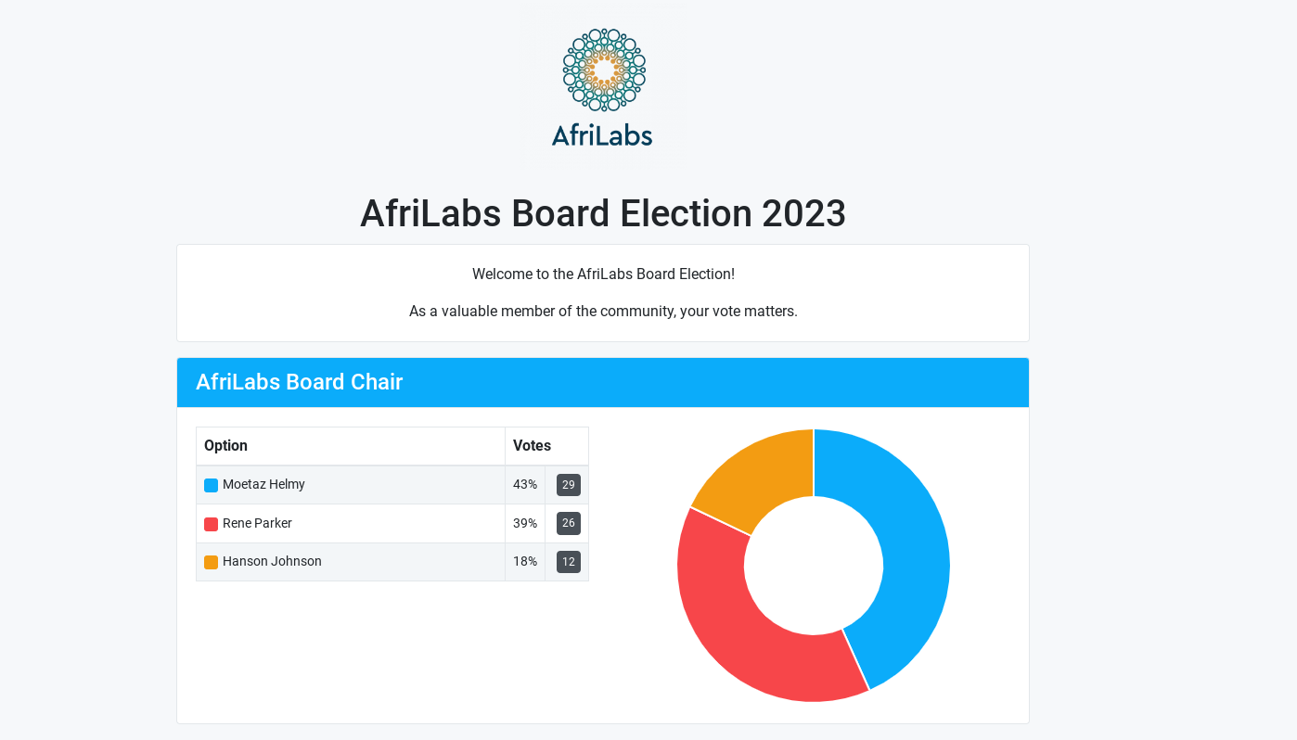Click the 43% vote percentage cell
1297x740 pixels.
525,484
